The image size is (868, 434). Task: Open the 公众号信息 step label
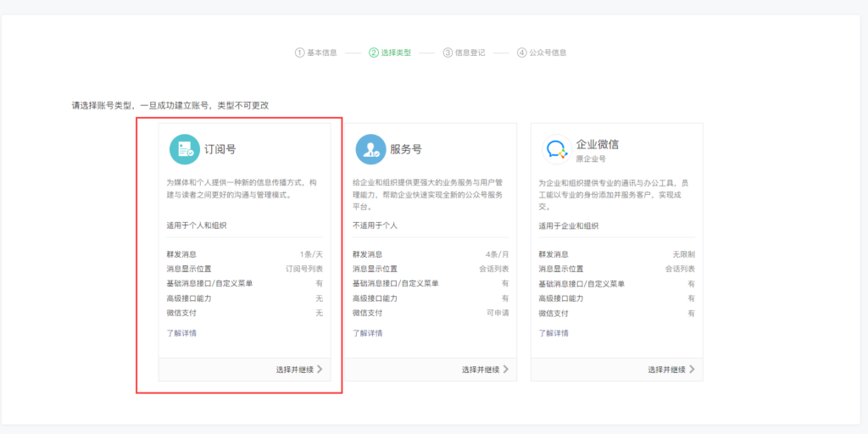tap(548, 53)
